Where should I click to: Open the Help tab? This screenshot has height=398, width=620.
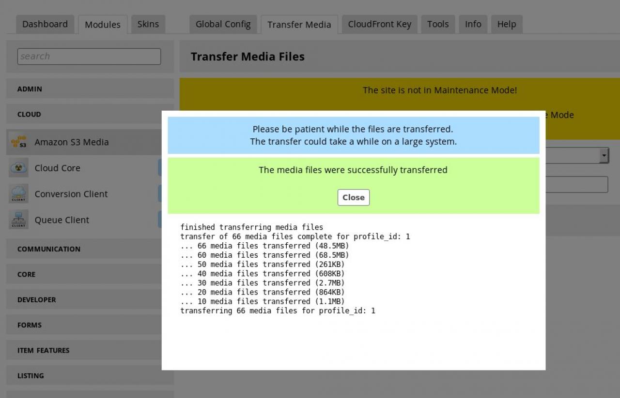[506, 24]
